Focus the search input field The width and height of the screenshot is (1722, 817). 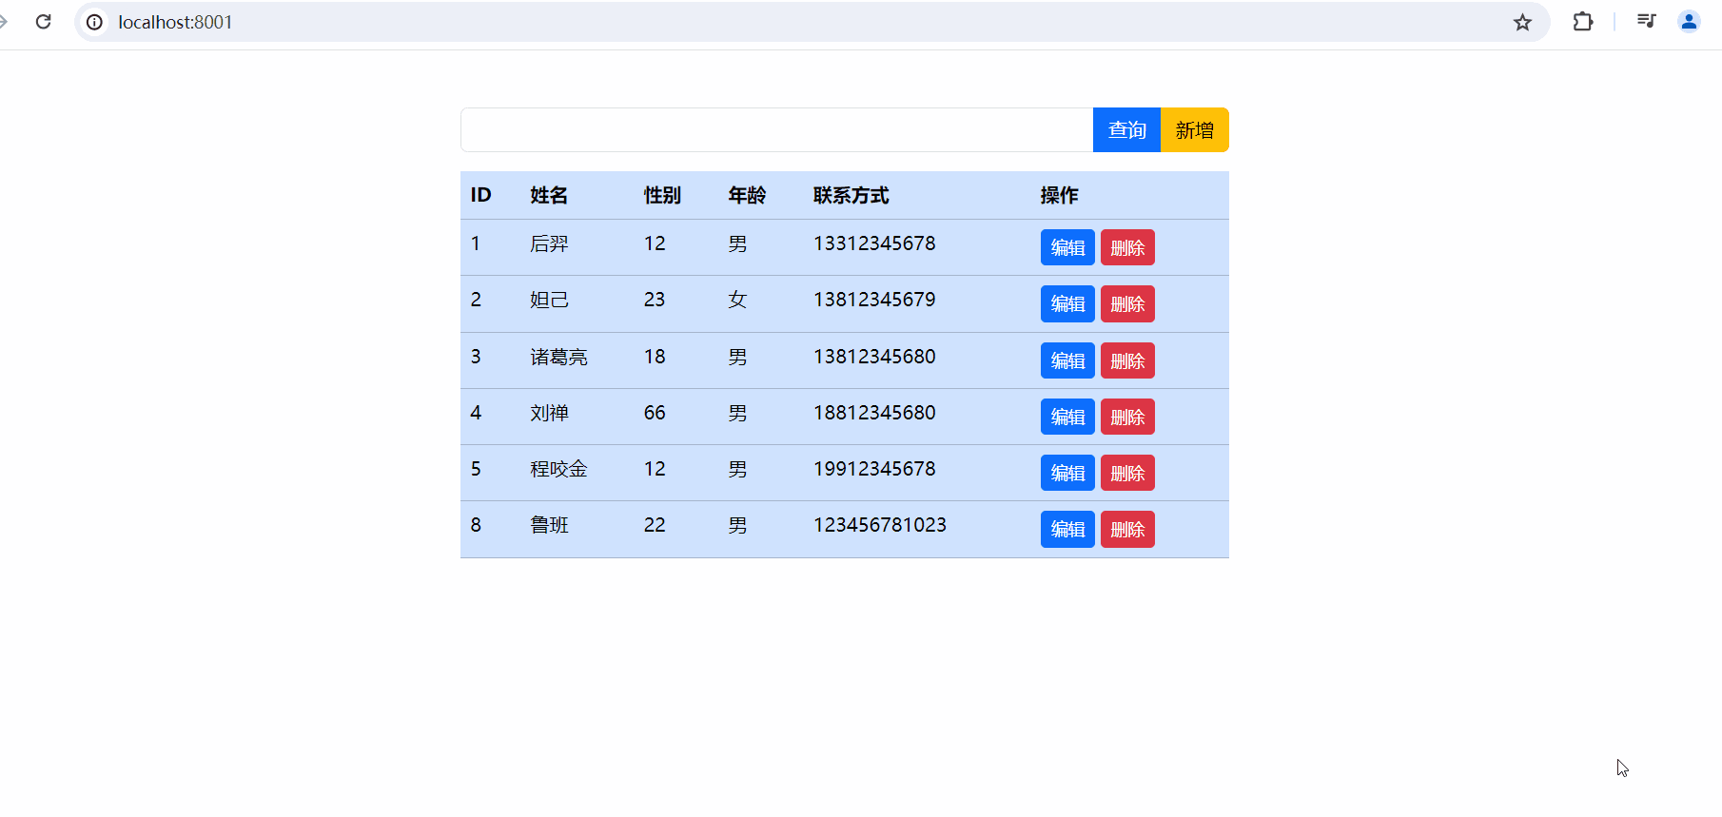[x=777, y=129]
